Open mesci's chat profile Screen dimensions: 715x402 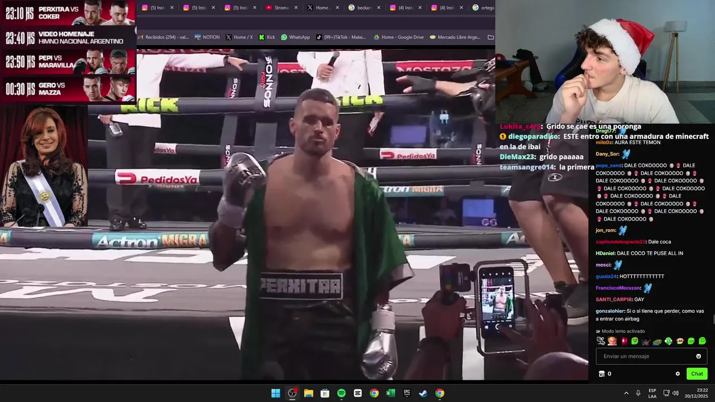click(x=603, y=265)
